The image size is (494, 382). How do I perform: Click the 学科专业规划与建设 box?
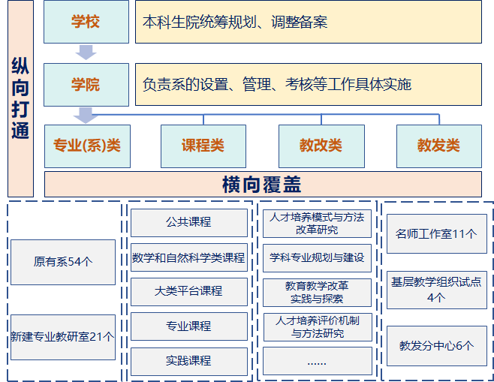[x=317, y=257]
